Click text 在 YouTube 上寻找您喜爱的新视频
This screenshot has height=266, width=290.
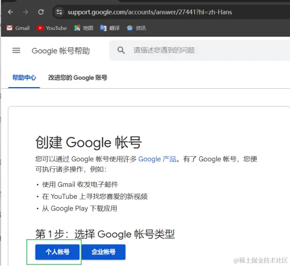coord(95,197)
